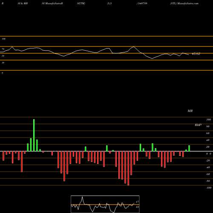Click the MR axis label -100

(209, 188)
